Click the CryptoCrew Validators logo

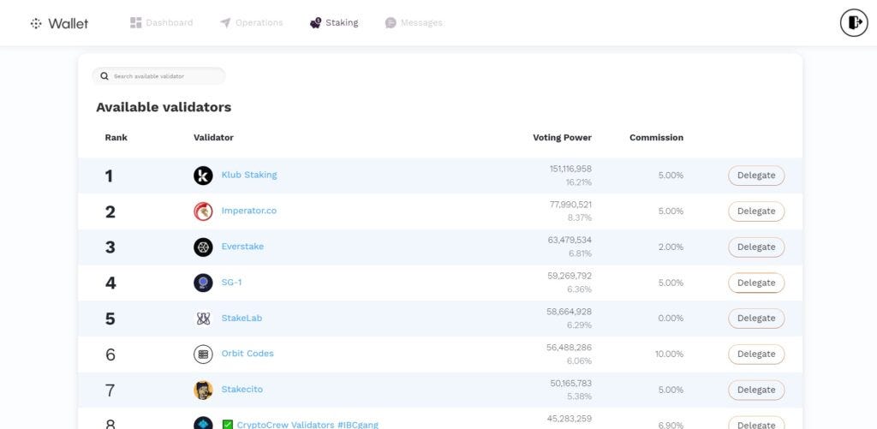203,423
